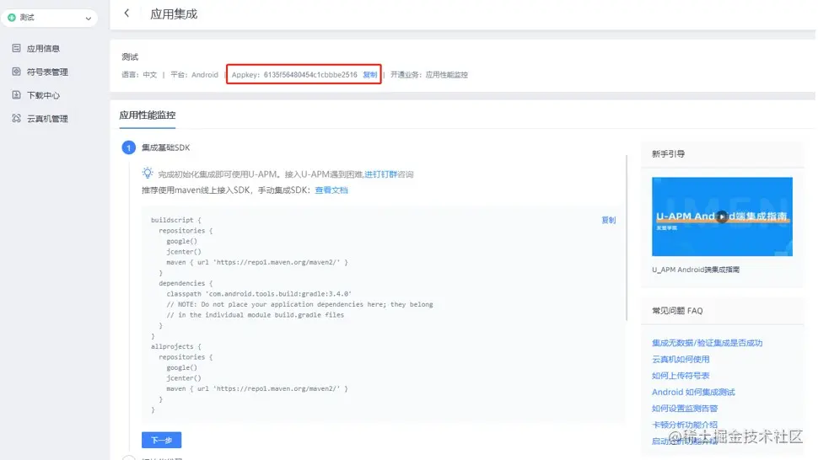The height and width of the screenshot is (460, 818).
Task: Click the 应用集成 page title
Action: point(174,14)
